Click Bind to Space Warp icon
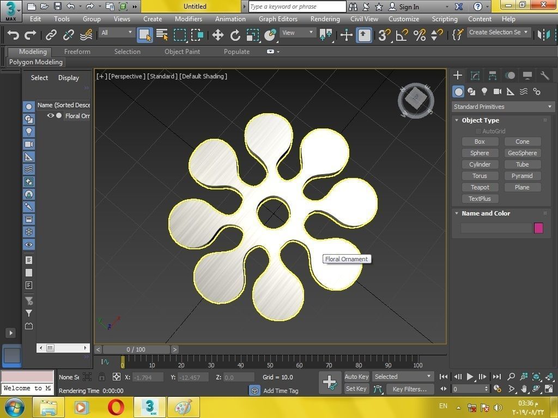Viewport: 558px width, 418px height. coord(86,34)
